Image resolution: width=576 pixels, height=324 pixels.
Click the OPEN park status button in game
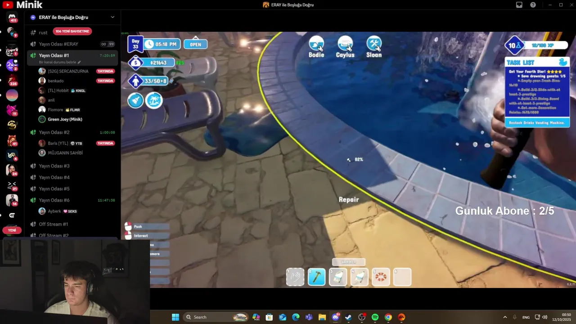195,44
